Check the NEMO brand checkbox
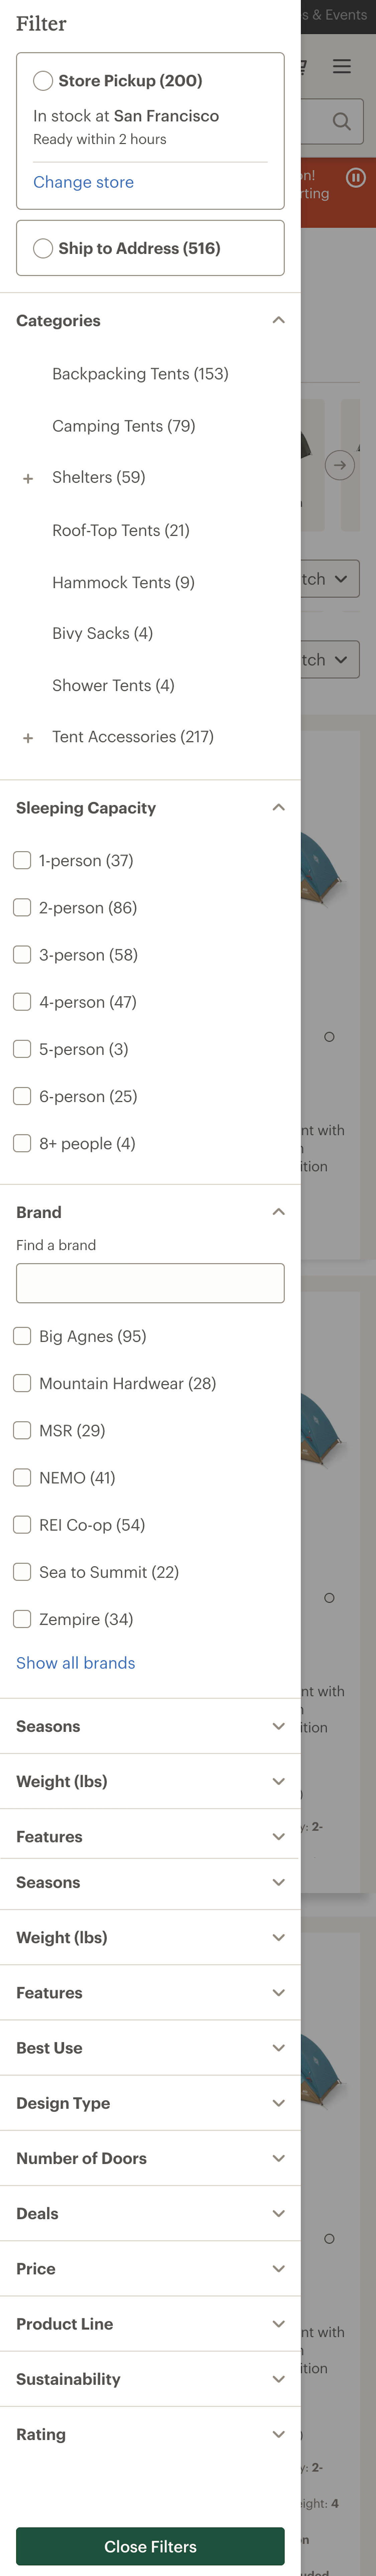The width and height of the screenshot is (376, 2576). click(22, 1477)
